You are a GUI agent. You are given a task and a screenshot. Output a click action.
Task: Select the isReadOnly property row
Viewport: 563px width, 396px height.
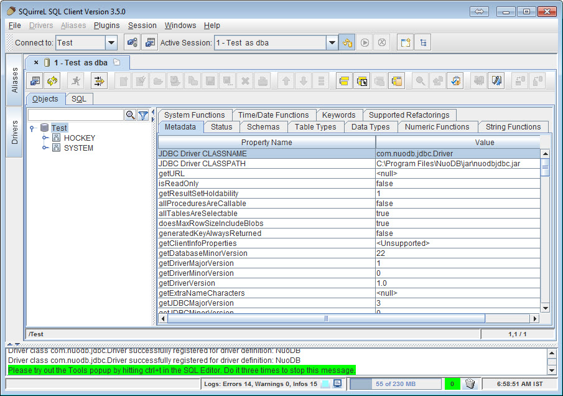click(349, 184)
